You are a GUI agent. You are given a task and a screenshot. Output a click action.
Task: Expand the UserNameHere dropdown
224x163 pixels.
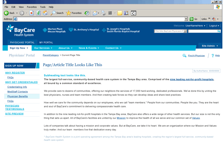pyautogui.click(x=204, y=26)
